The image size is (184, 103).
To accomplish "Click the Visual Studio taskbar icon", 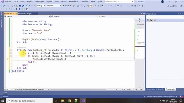I will 83,101.
